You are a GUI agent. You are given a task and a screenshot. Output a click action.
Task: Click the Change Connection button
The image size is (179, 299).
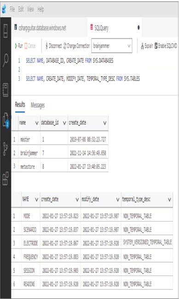click(76, 46)
